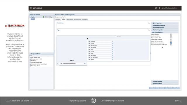Click member selector icon in Rows row
Screen dimensions: 187x105
pos(61,64)
